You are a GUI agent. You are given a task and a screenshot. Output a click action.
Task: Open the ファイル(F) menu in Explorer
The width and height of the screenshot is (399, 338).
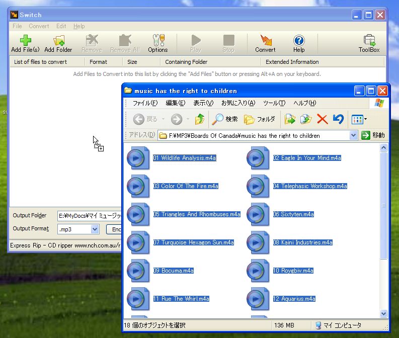(145, 103)
